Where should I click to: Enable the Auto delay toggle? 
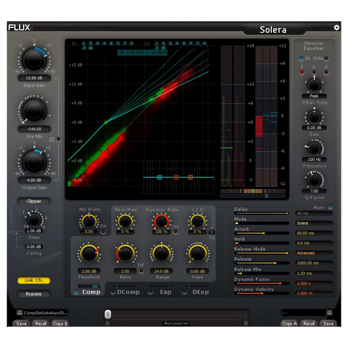click(x=330, y=207)
